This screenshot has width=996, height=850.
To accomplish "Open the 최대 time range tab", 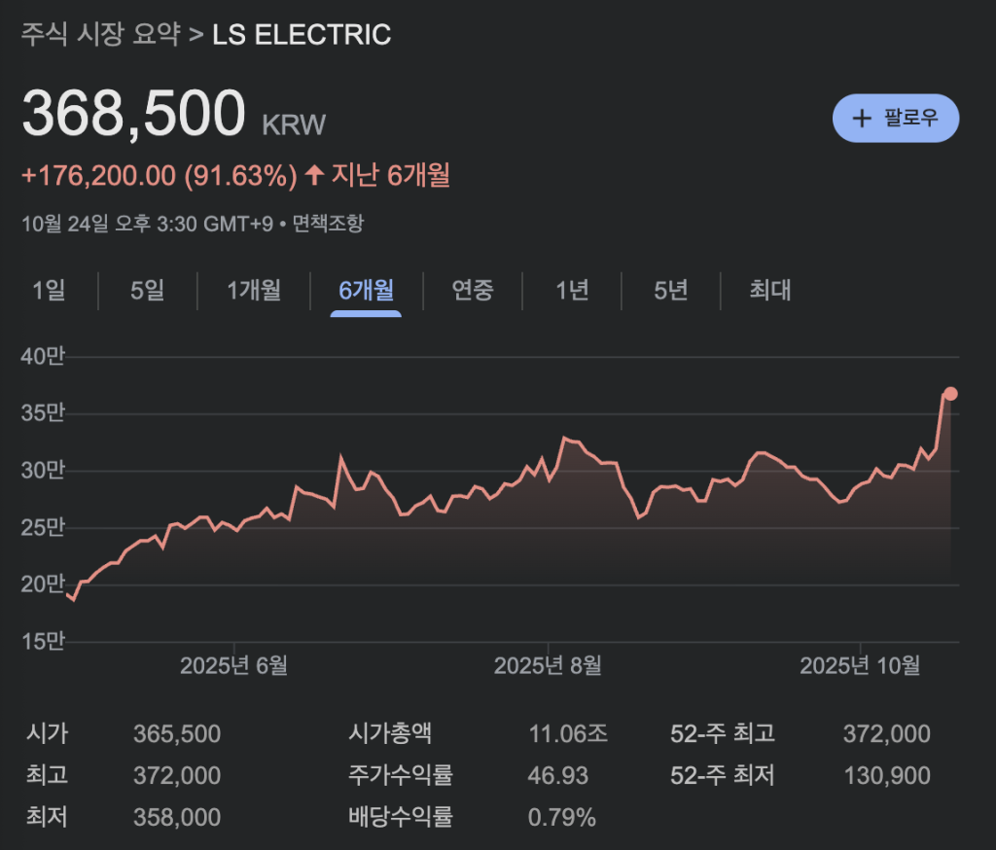I will click(769, 290).
